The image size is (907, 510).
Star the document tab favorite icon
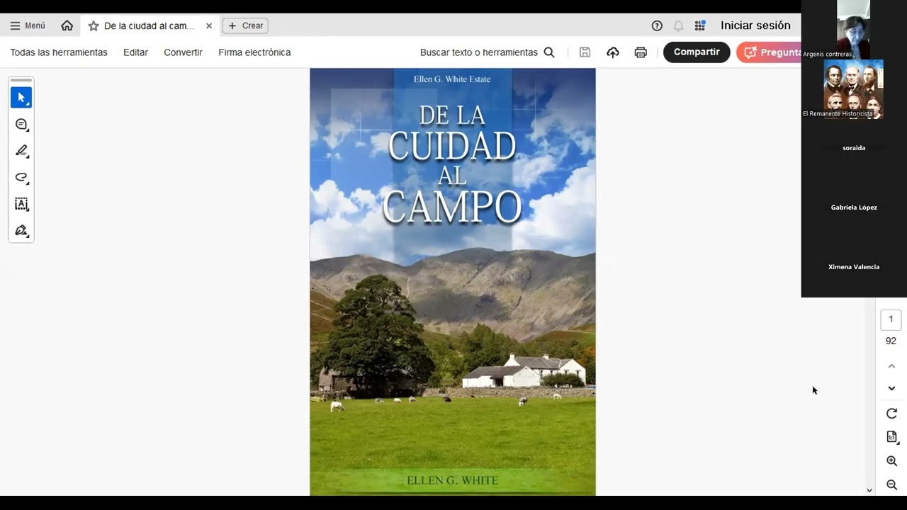[94, 25]
